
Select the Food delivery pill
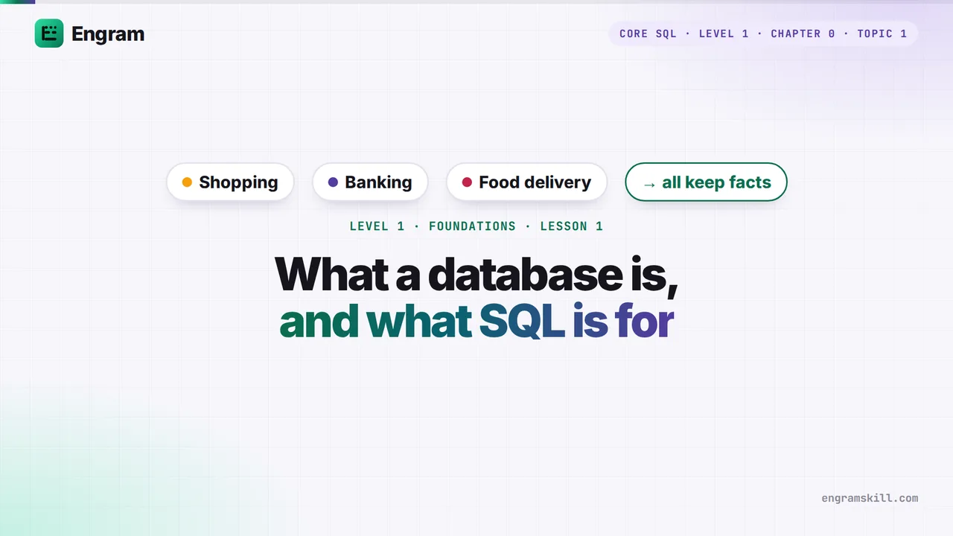526,182
